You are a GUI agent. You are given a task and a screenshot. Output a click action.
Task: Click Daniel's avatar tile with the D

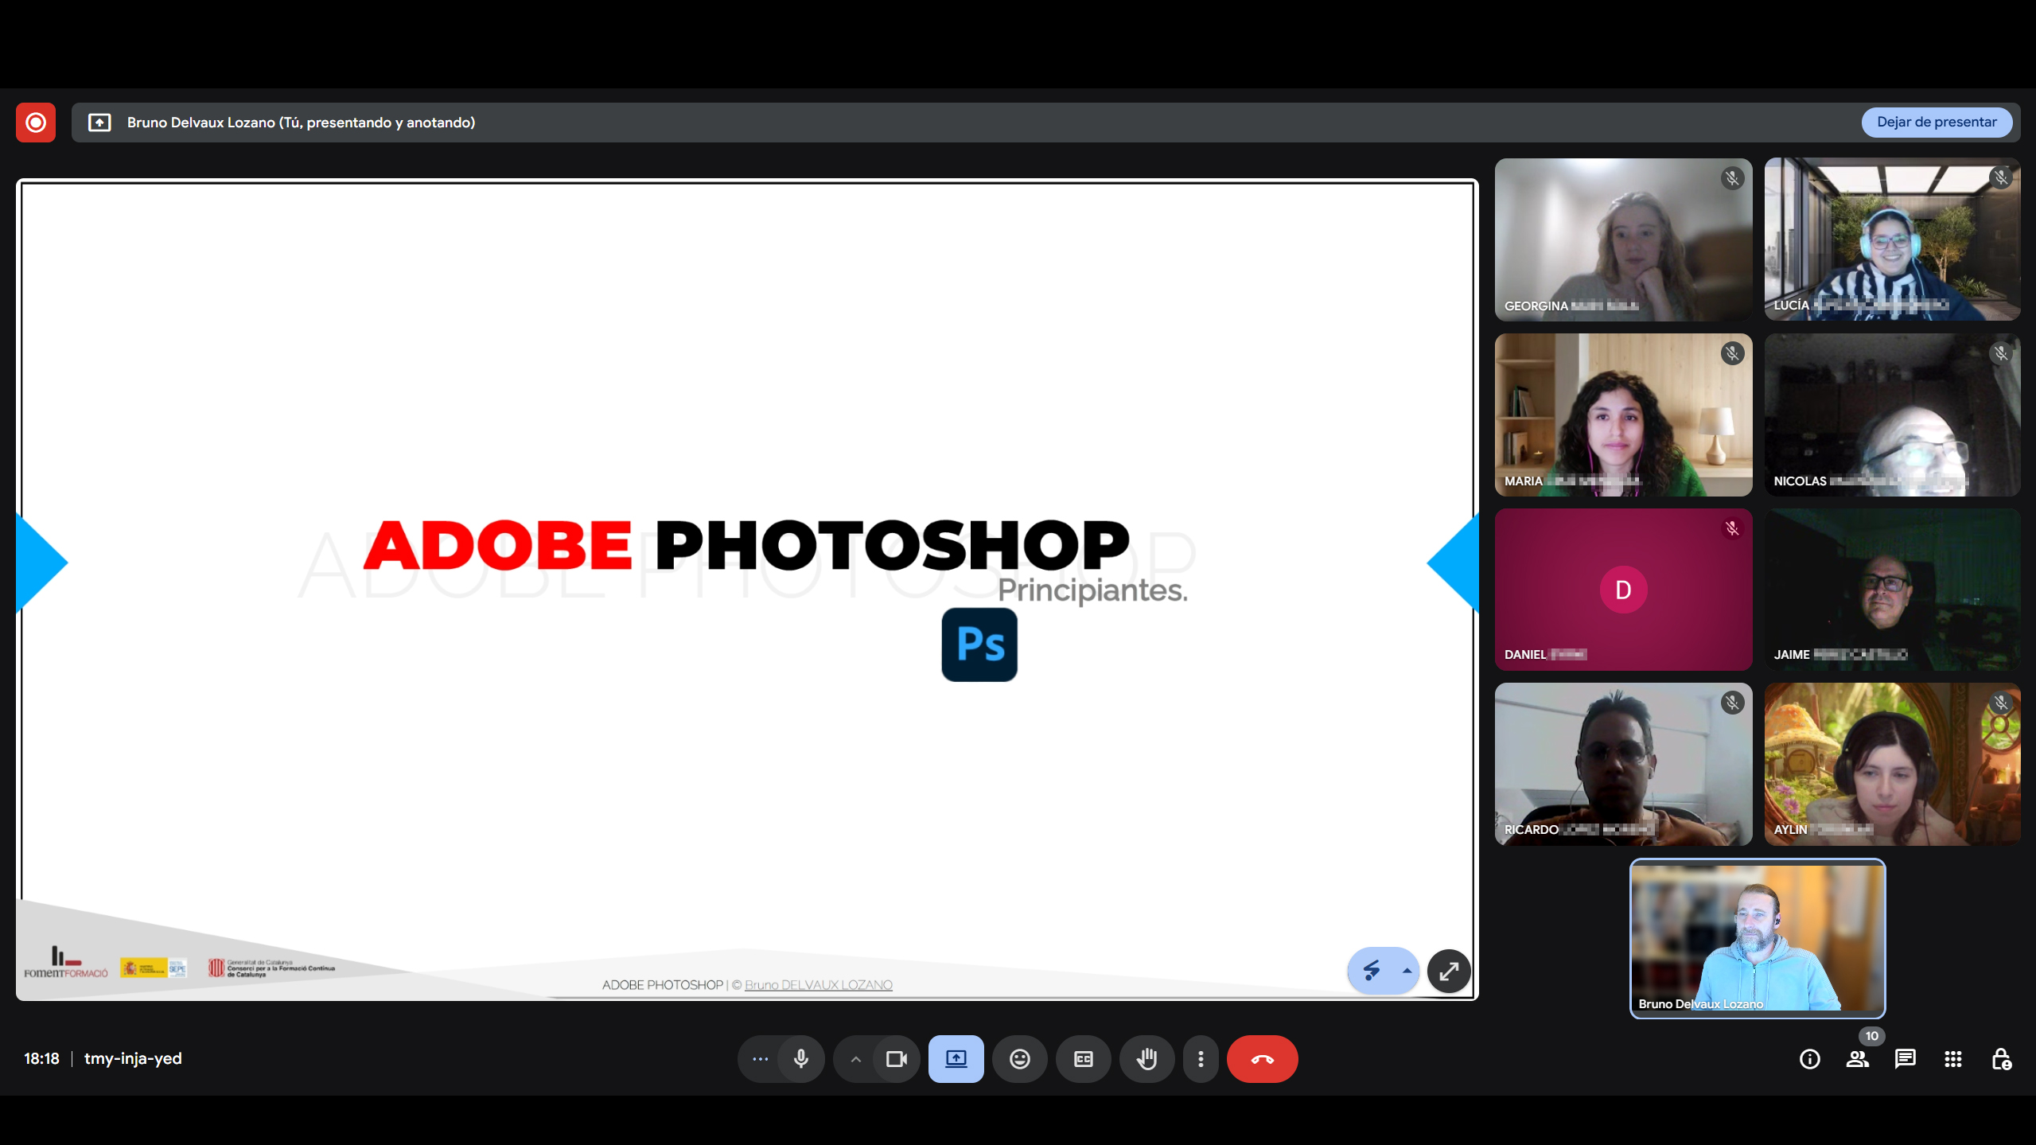tap(1623, 590)
